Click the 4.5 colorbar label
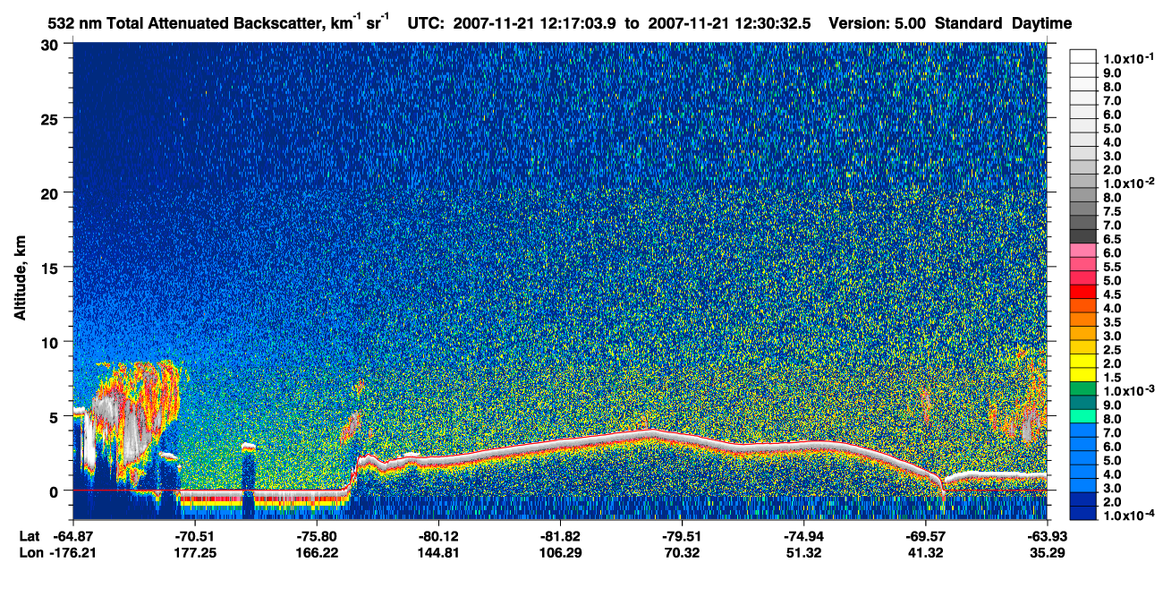Screen dimensions: 1163x597 [x=1113, y=294]
